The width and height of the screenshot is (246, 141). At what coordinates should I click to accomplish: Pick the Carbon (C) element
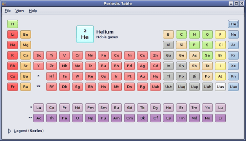point(181,34)
